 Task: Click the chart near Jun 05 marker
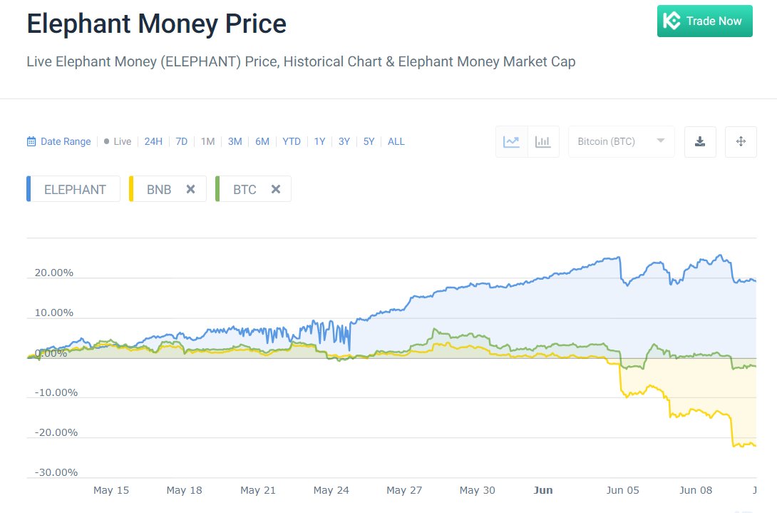(622, 490)
